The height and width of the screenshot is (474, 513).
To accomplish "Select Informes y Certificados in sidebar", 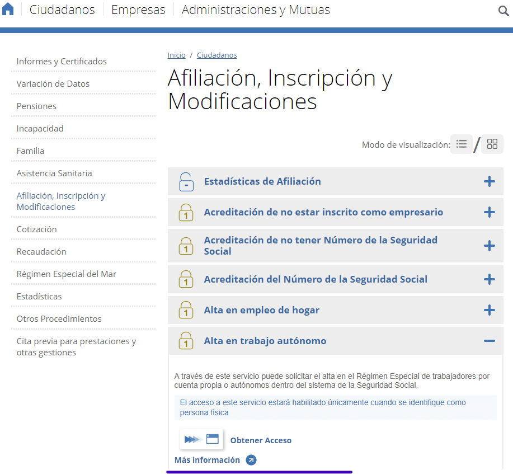I will click(x=62, y=61).
